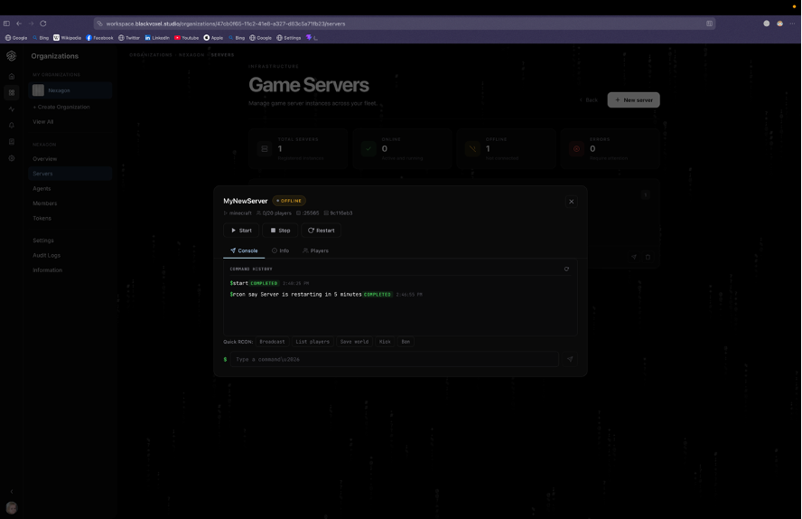This screenshot has height=519, width=802.
Task: Choose the Ban quick RCON command
Action: click(406, 342)
